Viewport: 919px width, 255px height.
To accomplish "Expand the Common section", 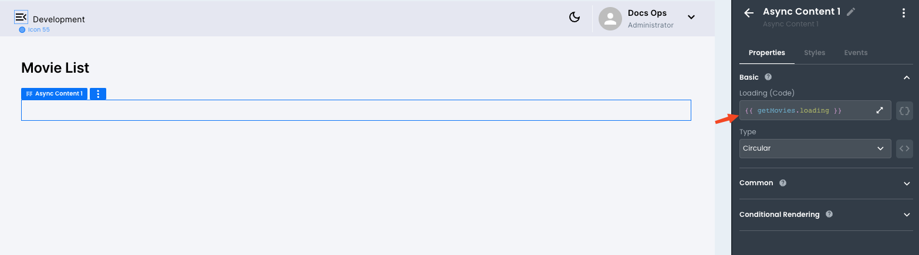I will tap(907, 183).
